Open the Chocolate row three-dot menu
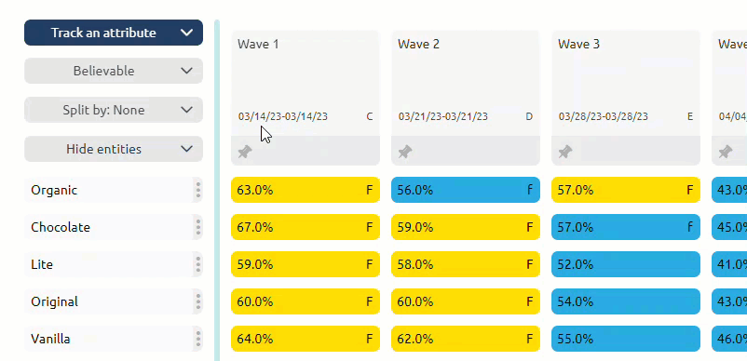The height and width of the screenshot is (361, 747). click(198, 227)
